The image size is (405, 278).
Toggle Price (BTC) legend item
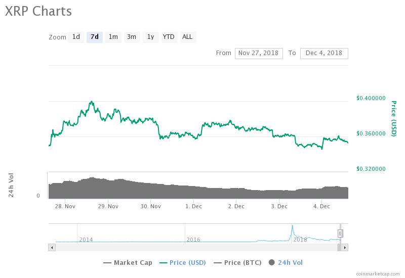238,262
